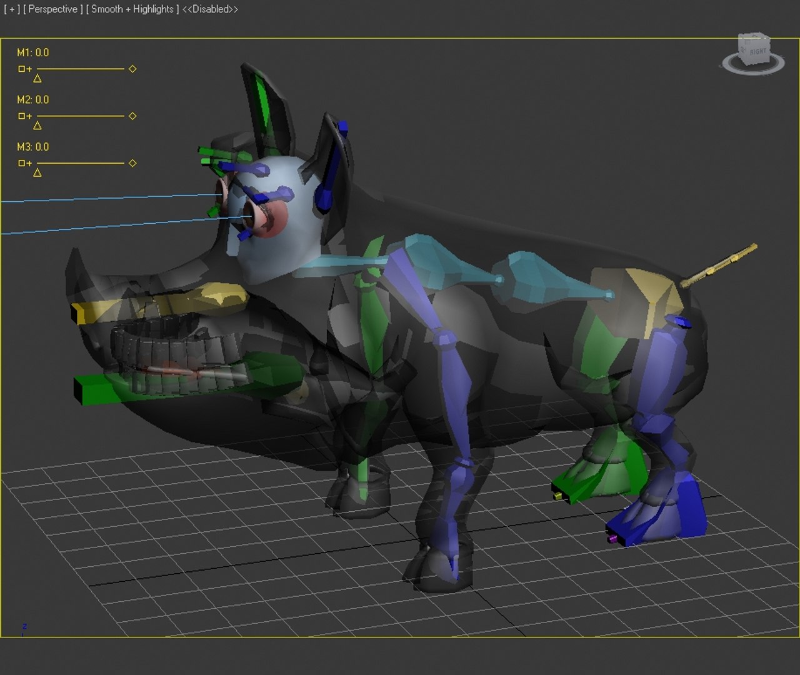Select the M1 slider triangle handle
Image resolution: width=800 pixels, height=675 pixels.
(37, 79)
